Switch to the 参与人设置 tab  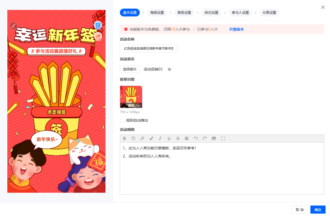tap(240, 12)
